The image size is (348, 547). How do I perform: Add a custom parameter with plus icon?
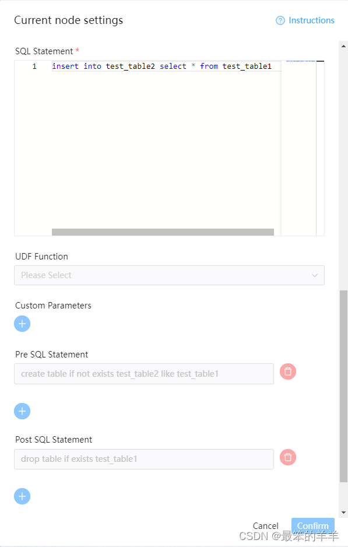22,324
